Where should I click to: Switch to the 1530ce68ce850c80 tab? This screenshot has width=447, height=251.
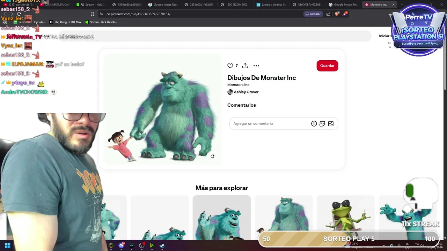point(127,5)
